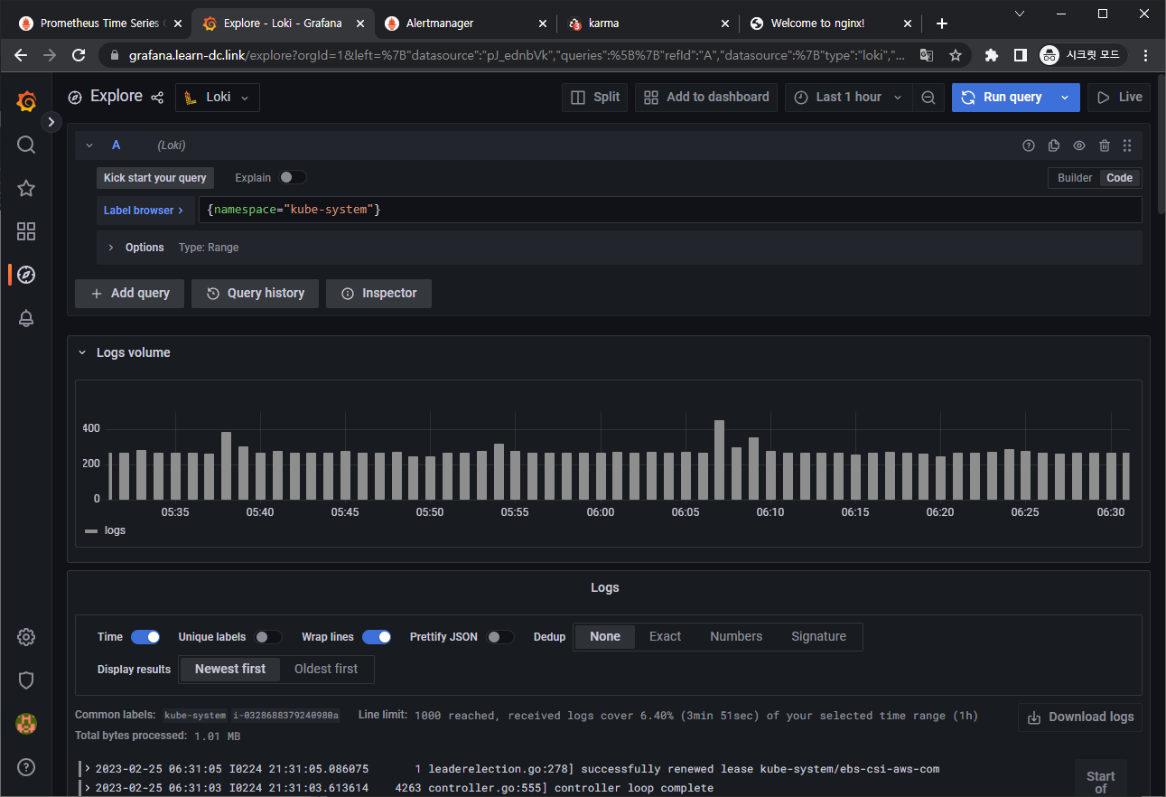Screen dimensions: 1166x797
Task: Expand the query Options section
Action: (x=135, y=248)
